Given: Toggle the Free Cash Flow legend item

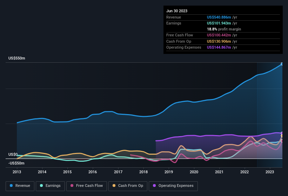Looking at the screenshot, I should pos(88,186).
